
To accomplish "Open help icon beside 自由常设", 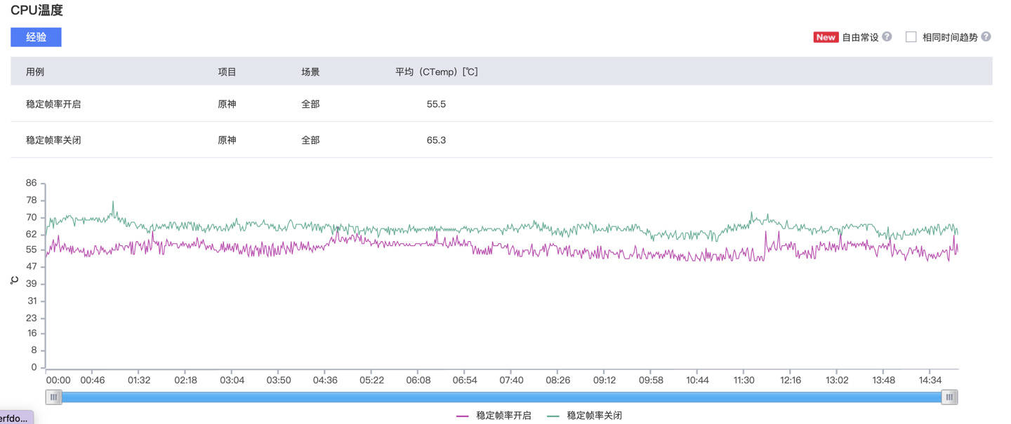I will coord(887,36).
